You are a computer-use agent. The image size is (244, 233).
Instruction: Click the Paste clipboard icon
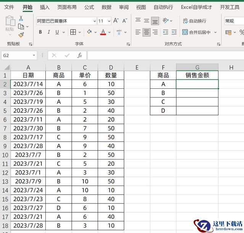(x=10, y=21)
